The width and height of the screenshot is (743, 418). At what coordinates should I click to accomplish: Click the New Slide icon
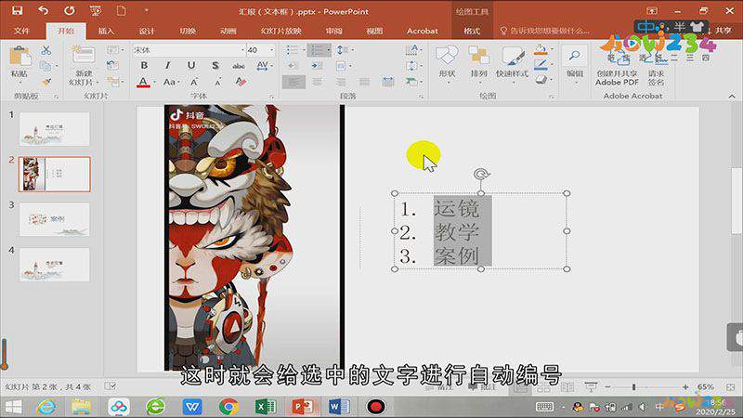(84, 57)
